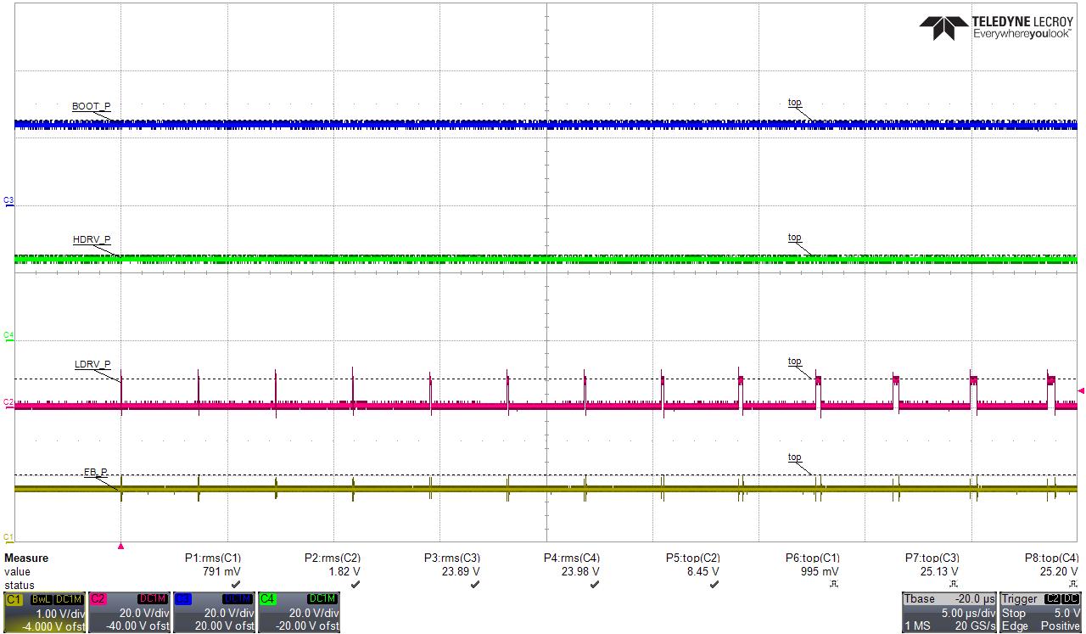1086x634 pixels.
Task: Click the C2 source badge in Trigger box
Action: (1052, 599)
